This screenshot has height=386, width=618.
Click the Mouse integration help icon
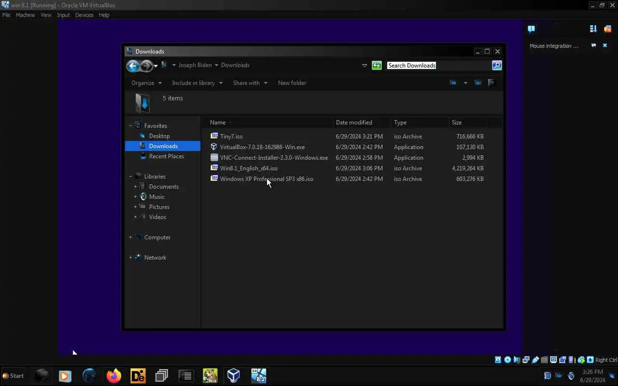[593, 45]
